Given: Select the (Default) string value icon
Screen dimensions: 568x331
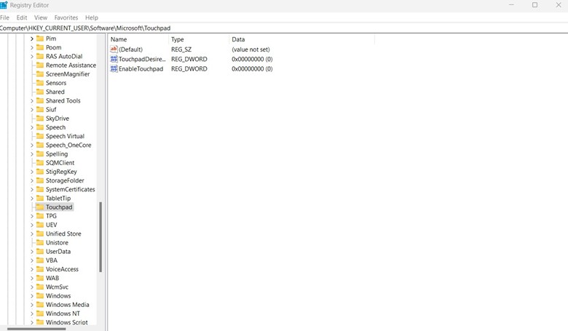Looking at the screenshot, I should pos(114,49).
